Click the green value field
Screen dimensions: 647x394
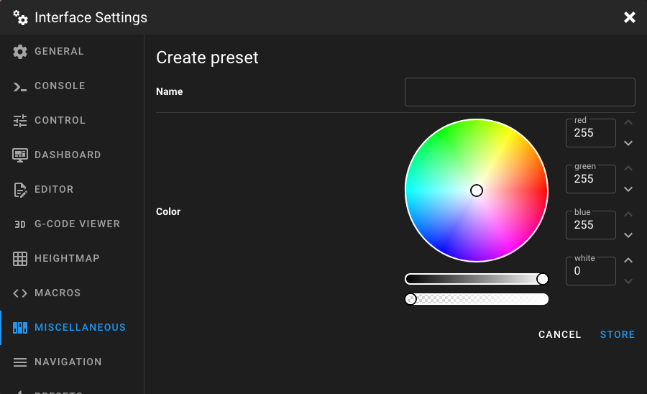point(590,179)
